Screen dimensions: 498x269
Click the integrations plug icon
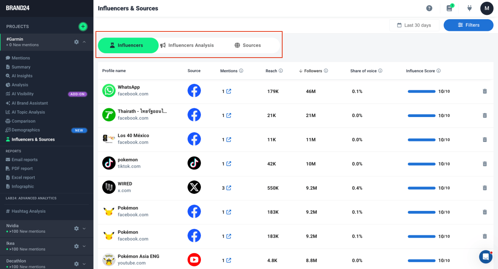click(x=470, y=8)
